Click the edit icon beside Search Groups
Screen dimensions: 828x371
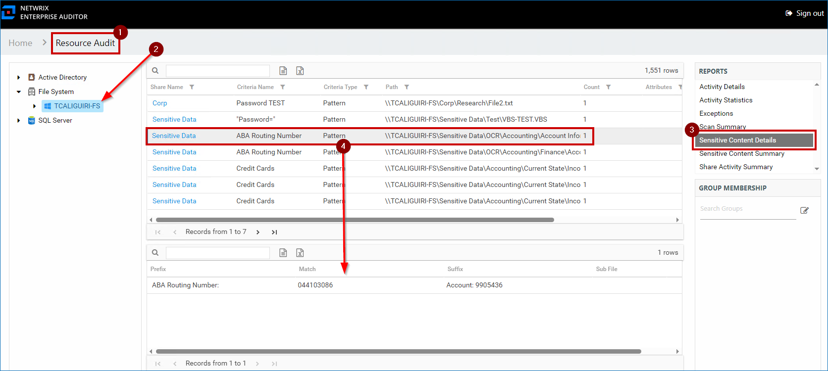click(805, 210)
